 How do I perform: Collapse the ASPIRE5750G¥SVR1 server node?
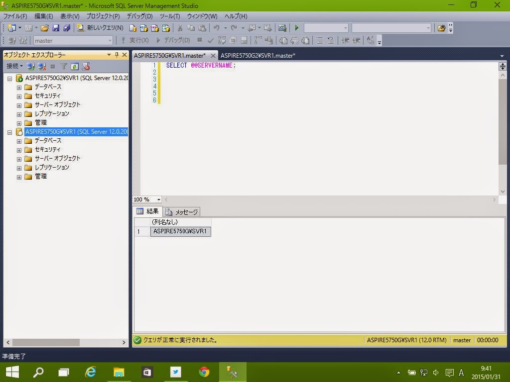(x=10, y=132)
